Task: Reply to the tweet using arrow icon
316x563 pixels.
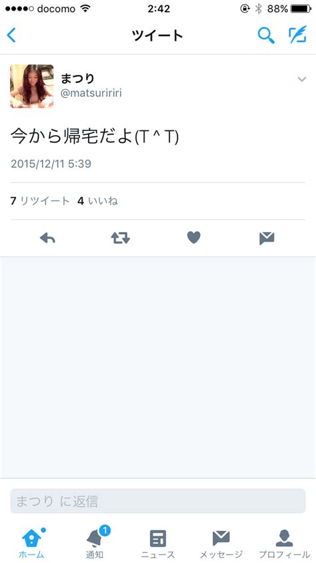Action: click(x=47, y=237)
